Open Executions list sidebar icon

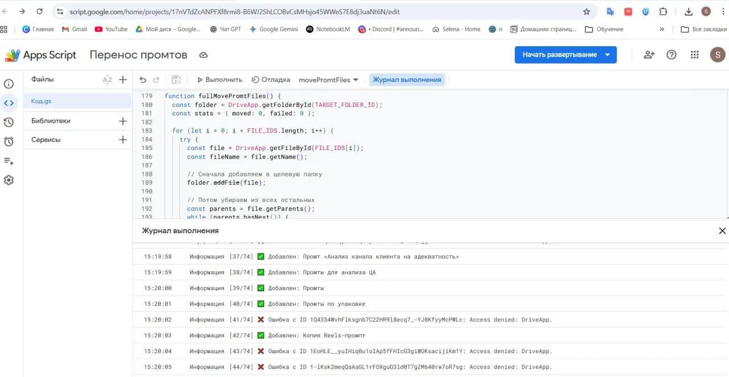tap(9, 161)
